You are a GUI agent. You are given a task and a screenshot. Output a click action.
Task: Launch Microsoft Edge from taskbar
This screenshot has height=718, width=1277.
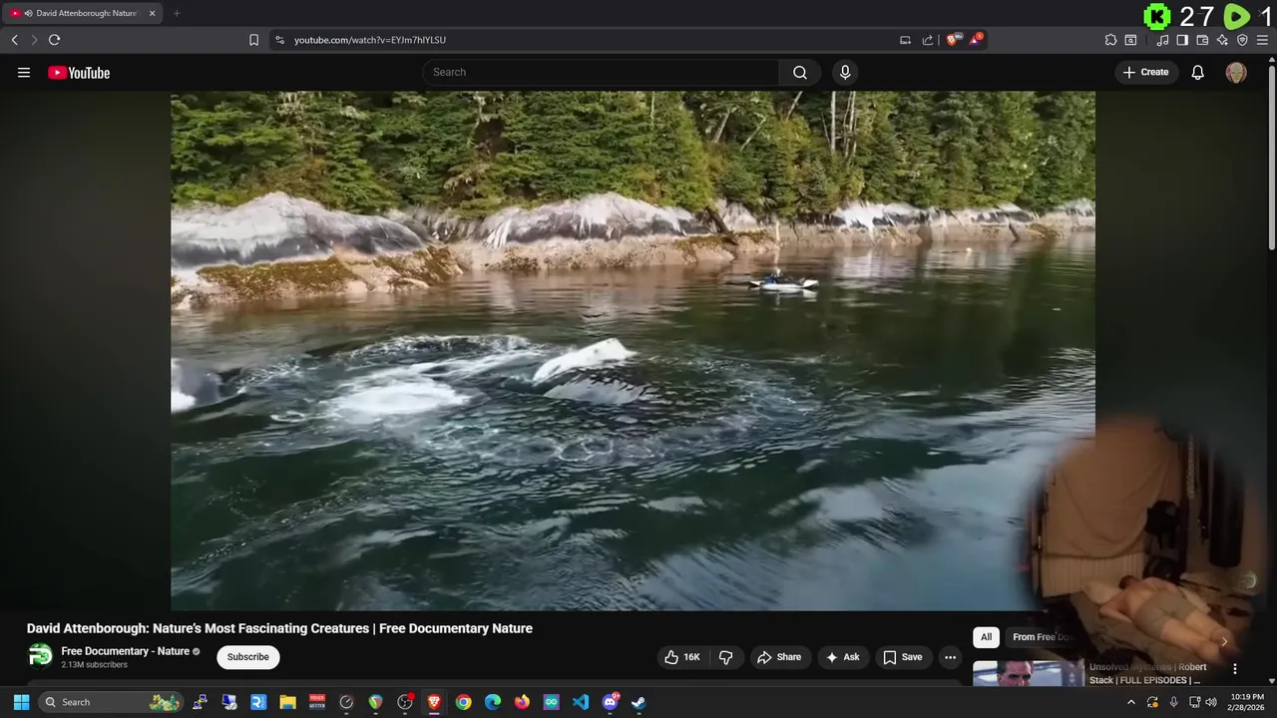pyautogui.click(x=493, y=702)
